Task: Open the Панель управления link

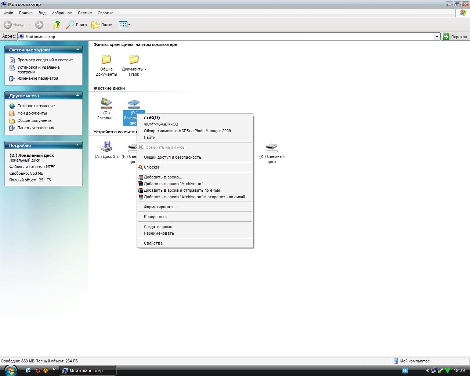Action: coord(36,128)
